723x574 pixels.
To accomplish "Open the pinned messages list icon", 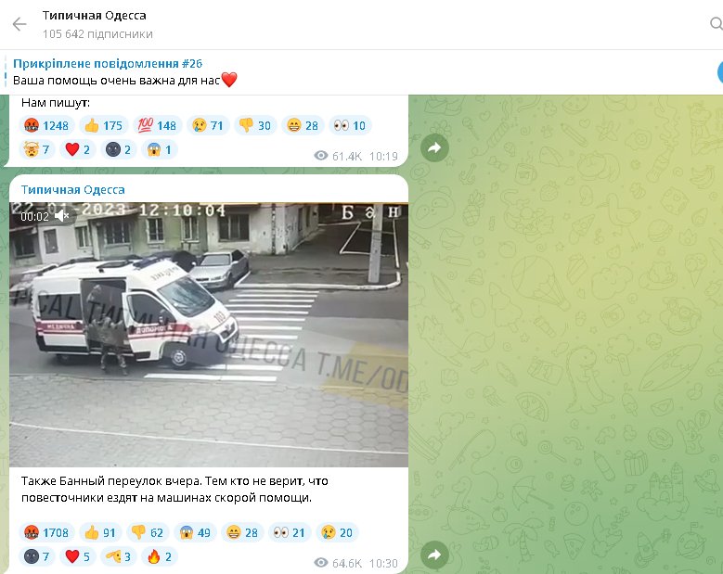I will (718, 72).
